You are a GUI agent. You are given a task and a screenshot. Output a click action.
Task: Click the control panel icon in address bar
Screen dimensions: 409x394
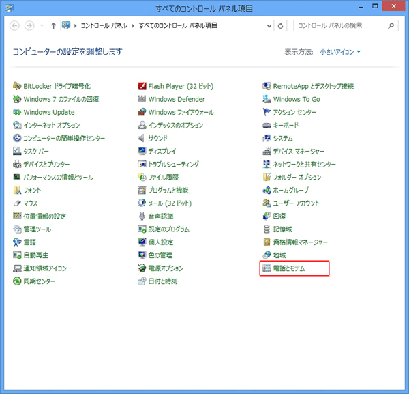pyautogui.click(x=66, y=25)
